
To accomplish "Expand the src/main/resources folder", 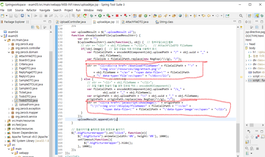I will click(x=5, y=121).
